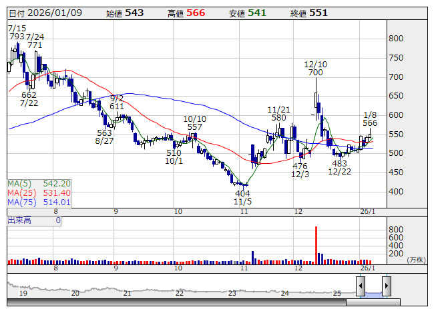
Task: Click the tall red volume bar in December
Action: click(x=316, y=245)
